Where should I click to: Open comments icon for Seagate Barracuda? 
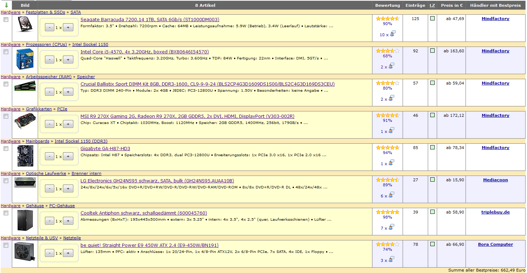pos(393,34)
